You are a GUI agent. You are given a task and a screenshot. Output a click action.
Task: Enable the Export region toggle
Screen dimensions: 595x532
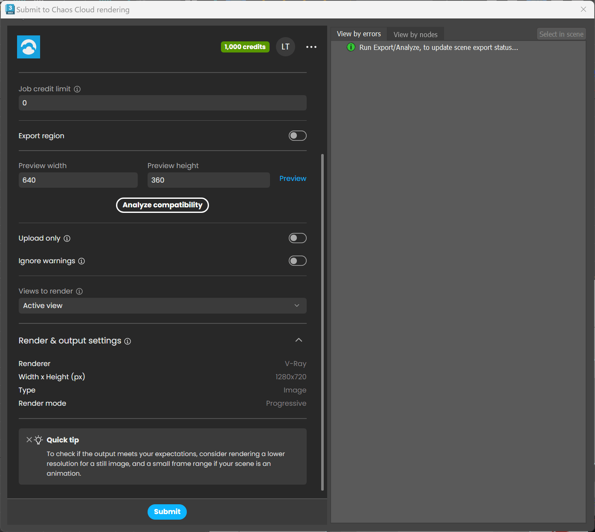tap(297, 136)
